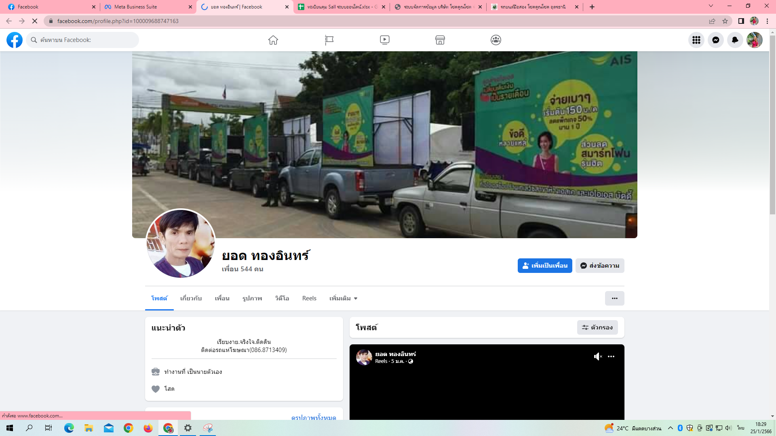The width and height of the screenshot is (776, 436).
Task: Toggle the Chrome side panel
Action: click(741, 21)
